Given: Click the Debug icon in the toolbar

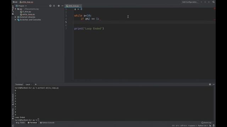Looking at the screenshot, I should point(205,2).
